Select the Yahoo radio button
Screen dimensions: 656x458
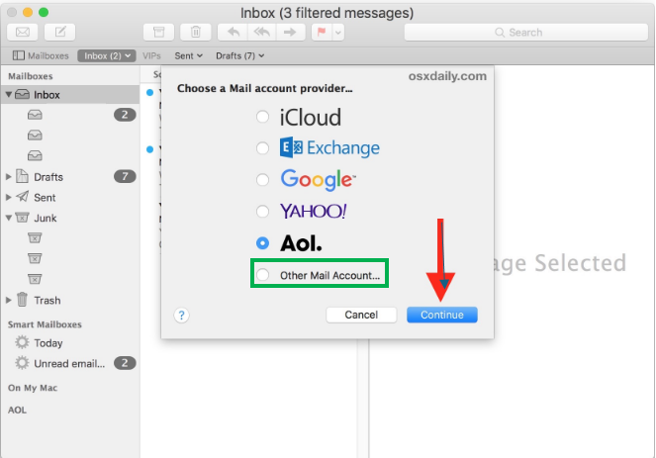click(263, 212)
